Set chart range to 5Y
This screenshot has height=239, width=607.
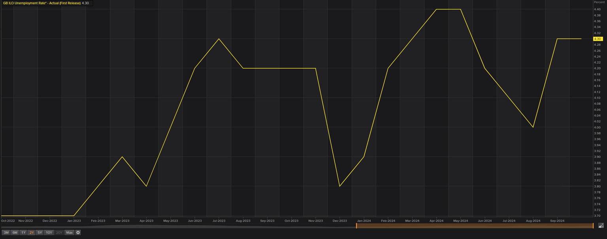40,233
